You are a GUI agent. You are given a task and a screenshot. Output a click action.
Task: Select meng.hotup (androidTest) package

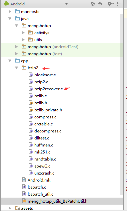click(x=53, y=47)
